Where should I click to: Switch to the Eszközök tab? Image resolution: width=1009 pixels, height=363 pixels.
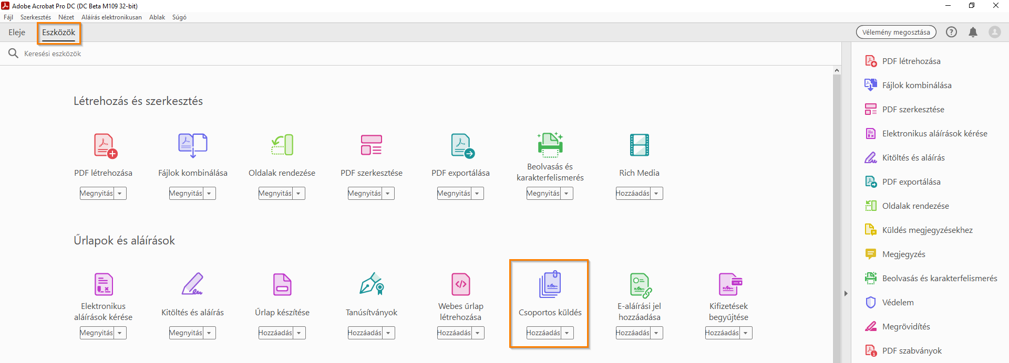coord(59,33)
